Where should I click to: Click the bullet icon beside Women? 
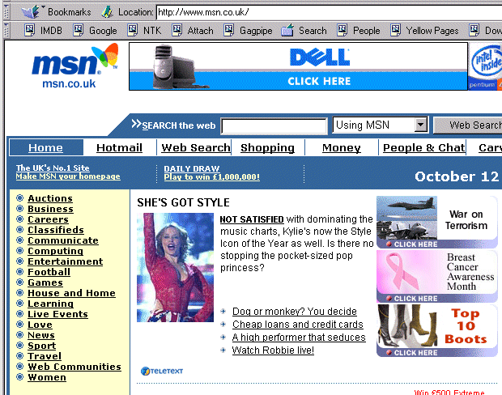click(20, 377)
